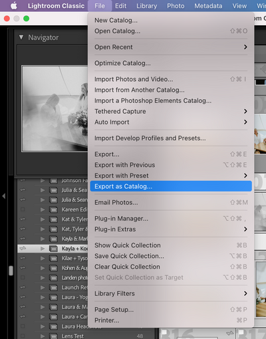Expand the Library Filters submenu
Screen dimensions: 266x339
(171, 293)
